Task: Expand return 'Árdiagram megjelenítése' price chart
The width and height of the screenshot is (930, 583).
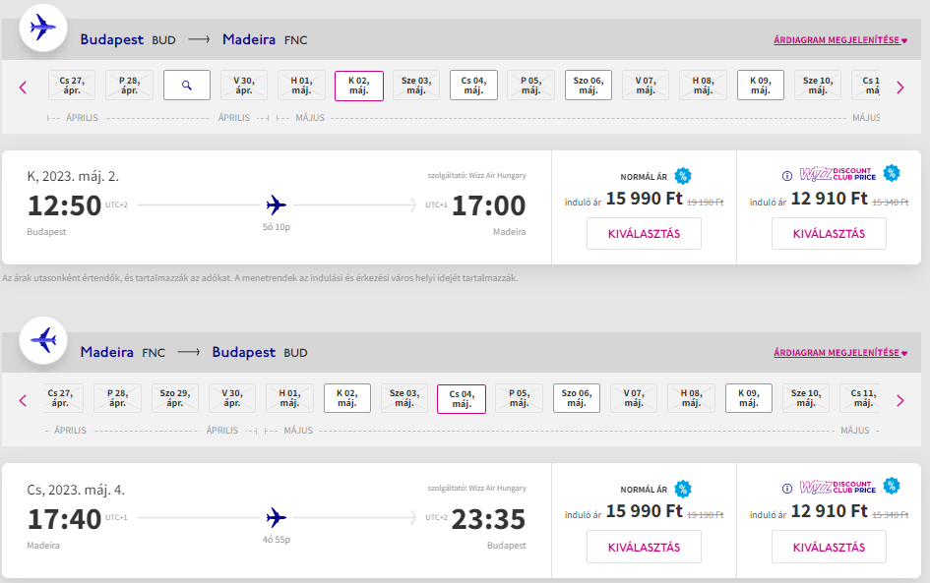Action: 839,352
